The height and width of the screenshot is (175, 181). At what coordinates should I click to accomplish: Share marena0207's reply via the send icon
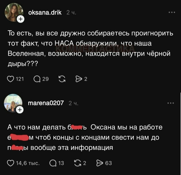100,163
